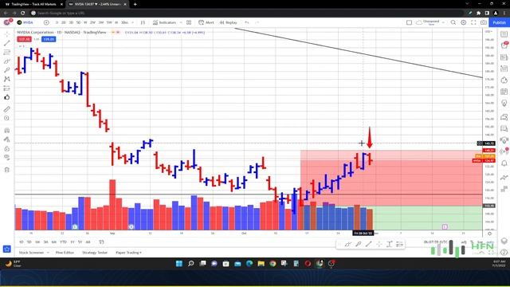This screenshot has width=510, height=287.
Task: Click the blue buy price button
Action: point(49,39)
